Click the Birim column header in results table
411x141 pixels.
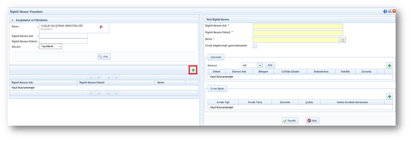(x=170, y=82)
